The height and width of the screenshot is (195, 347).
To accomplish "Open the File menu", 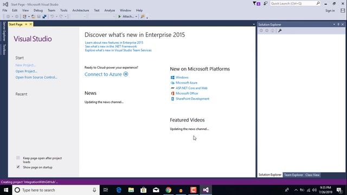I will (x=5, y=10).
